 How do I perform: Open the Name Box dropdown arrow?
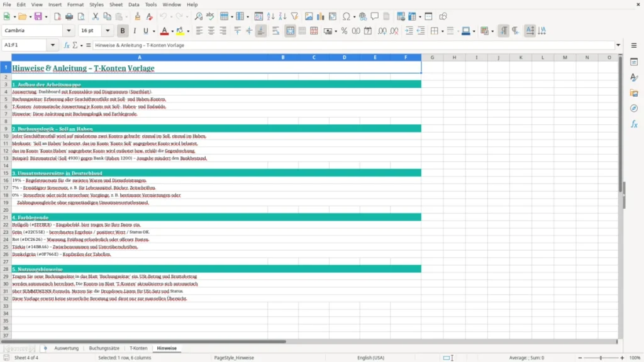pyautogui.click(x=53, y=45)
